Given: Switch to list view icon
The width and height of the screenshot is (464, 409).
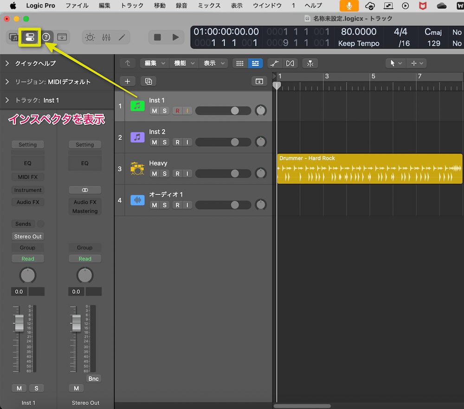Looking at the screenshot, I should coord(255,63).
